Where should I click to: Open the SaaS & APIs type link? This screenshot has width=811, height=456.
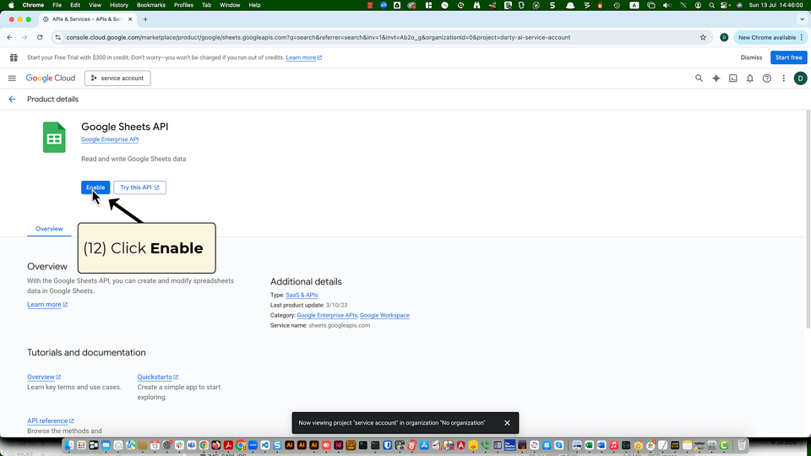(302, 296)
